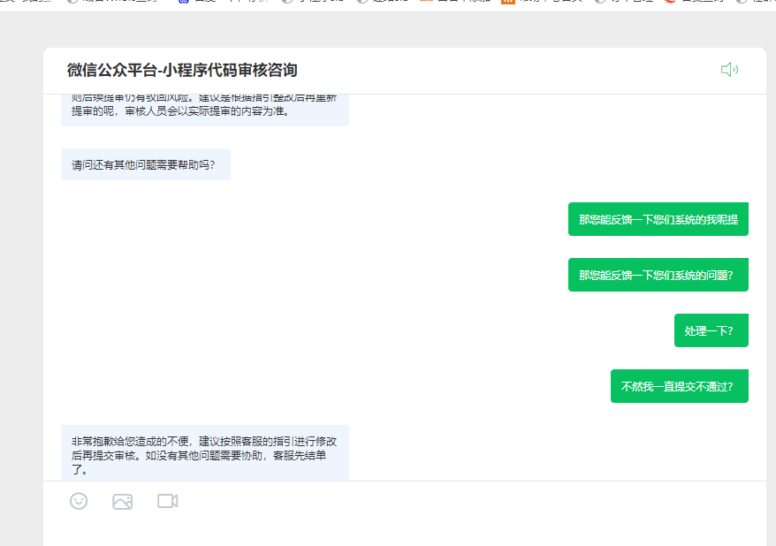Click the reply starting 非常抱歉给您造成的不便
The width and height of the screenshot is (776, 546).
(x=205, y=453)
